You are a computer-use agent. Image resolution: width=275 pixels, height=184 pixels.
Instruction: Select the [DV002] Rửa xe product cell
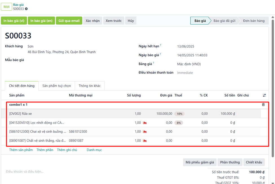[21, 114]
